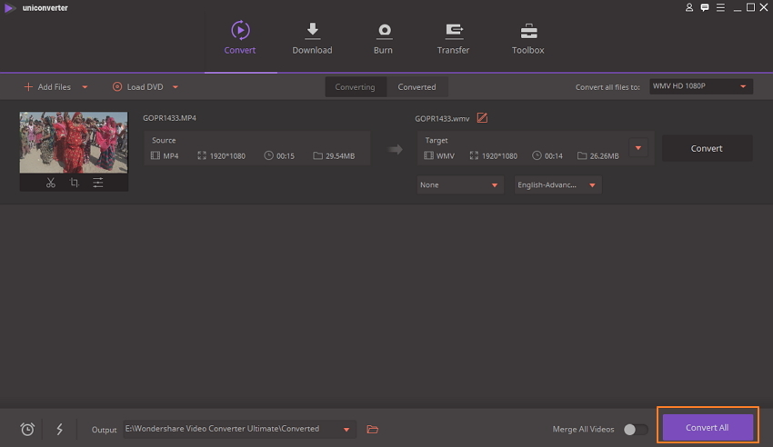Open the user account icon

[x=689, y=7]
